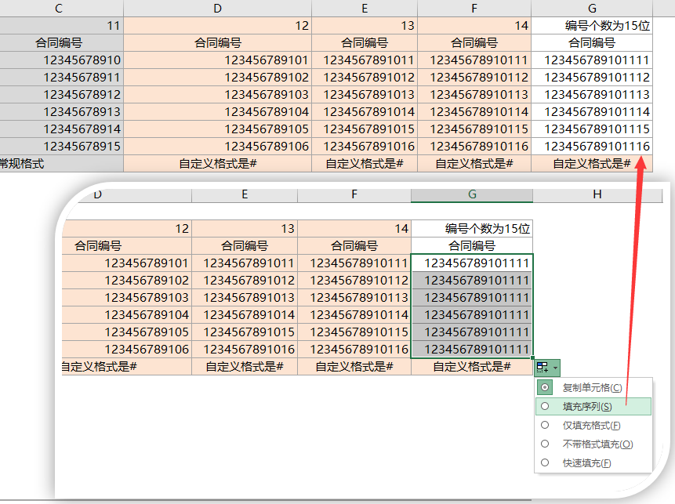Select cell 123456789101113 in column G
Screen dimensions: 675x504
point(592,94)
